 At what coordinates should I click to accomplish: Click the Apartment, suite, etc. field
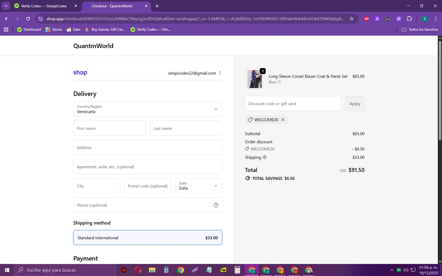point(148,166)
